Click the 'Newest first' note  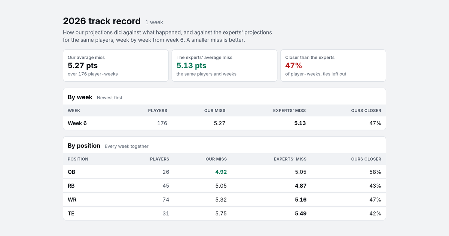point(110,98)
